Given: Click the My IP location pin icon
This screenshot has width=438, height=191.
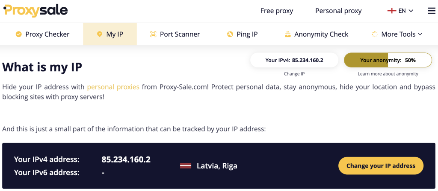Looking at the screenshot, I should (99, 34).
